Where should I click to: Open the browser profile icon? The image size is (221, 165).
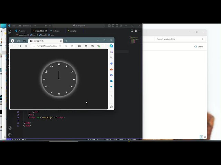[12, 41]
